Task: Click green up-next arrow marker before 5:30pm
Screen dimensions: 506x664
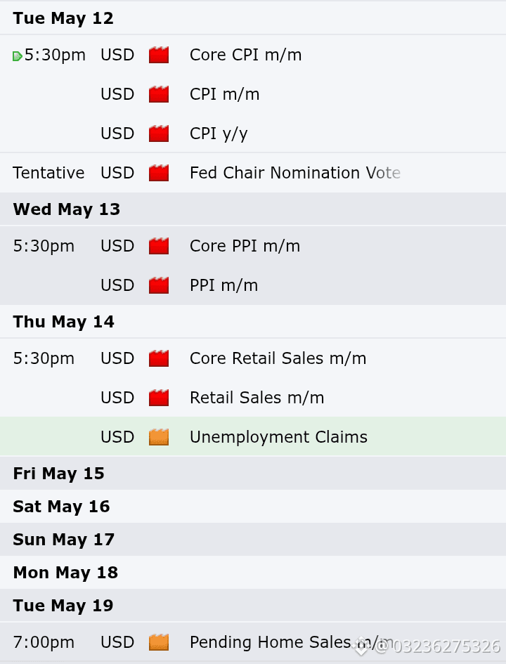Action: [18, 56]
